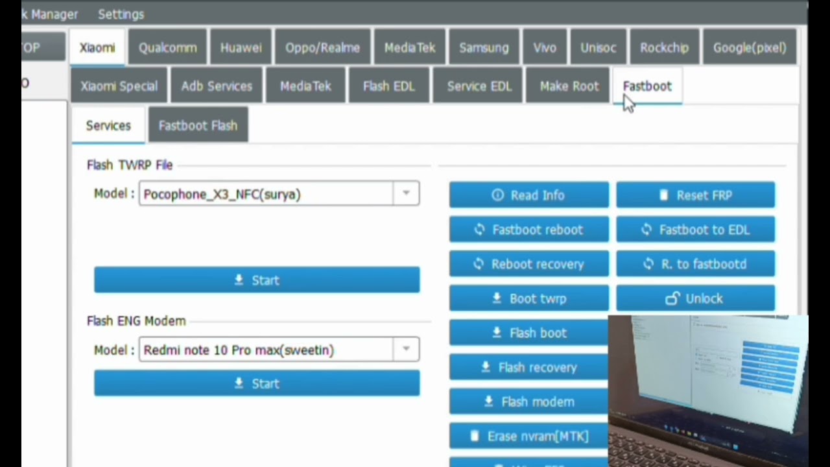Start flashing the TWRP file
830x467 pixels.
click(x=257, y=280)
